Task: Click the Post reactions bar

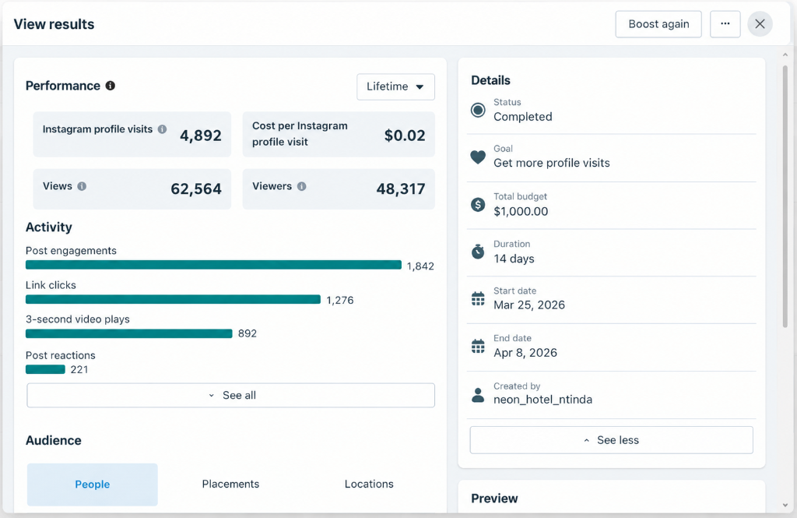Action: (x=45, y=369)
